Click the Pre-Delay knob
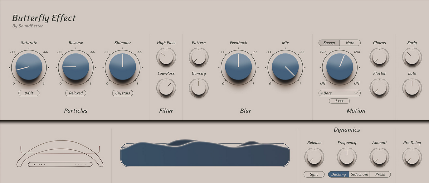 click(412, 157)
